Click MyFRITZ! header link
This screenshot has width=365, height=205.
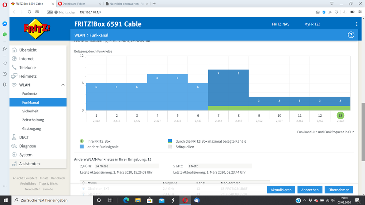pos(312,24)
